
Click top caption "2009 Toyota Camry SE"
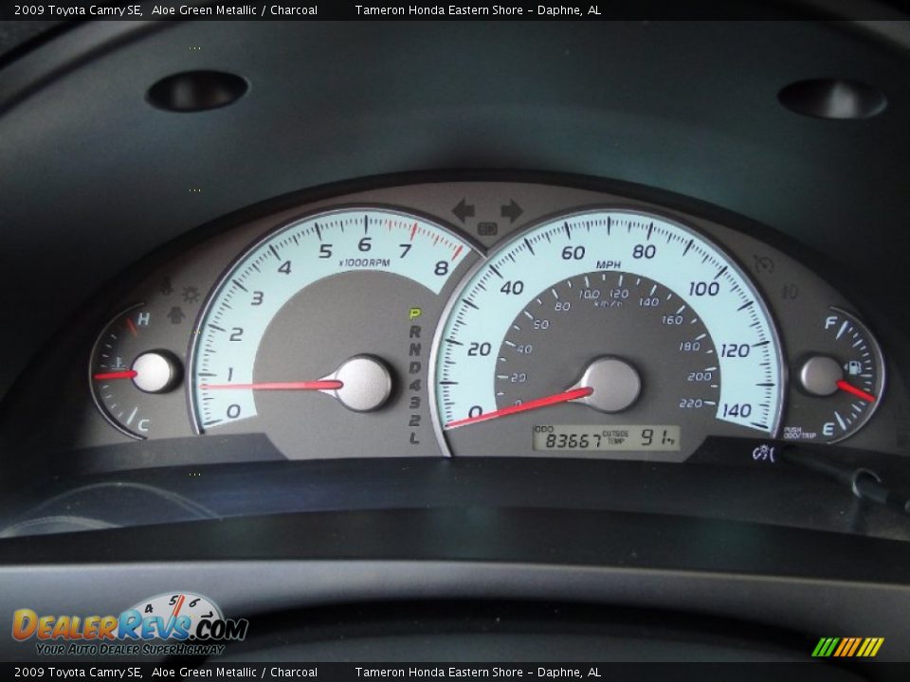point(78,9)
